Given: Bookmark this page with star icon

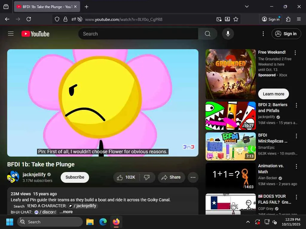Looking at the screenshot, I should coord(236,19).
